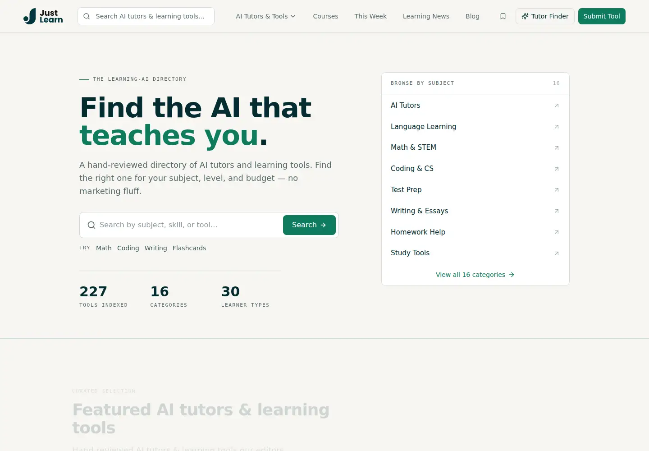Open the Just Learn logo homepage
The width and height of the screenshot is (649, 451).
pos(43,16)
